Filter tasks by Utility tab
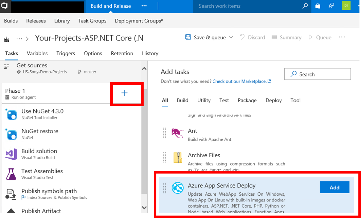Viewport: 362px width, 221px height. click(x=204, y=101)
